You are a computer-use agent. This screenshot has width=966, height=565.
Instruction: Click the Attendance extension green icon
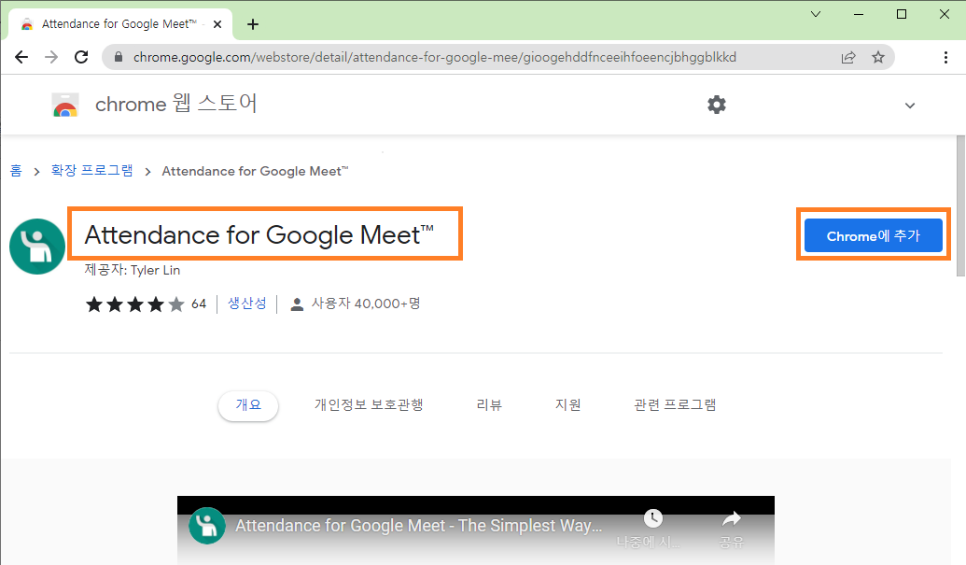point(37,247)
